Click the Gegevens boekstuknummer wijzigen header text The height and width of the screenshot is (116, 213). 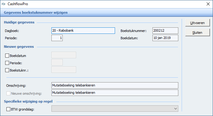pos(36,12)
